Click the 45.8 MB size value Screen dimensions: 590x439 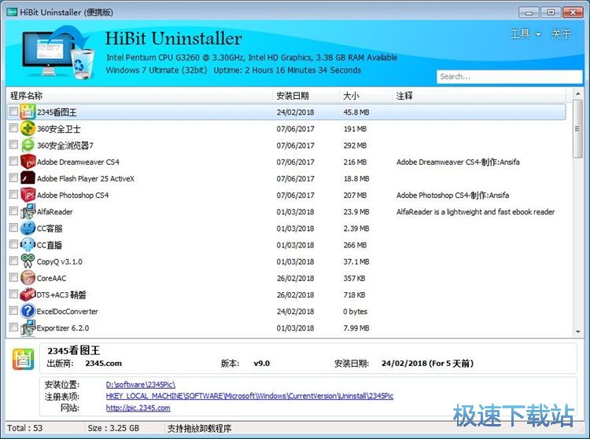356,112
